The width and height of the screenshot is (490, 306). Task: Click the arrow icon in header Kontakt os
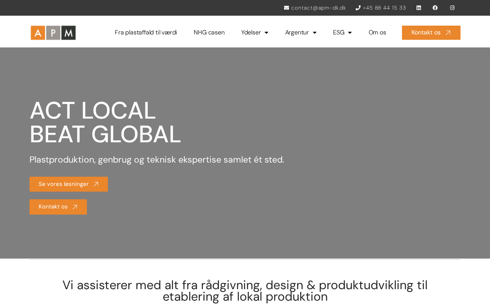tap(448, 33)
